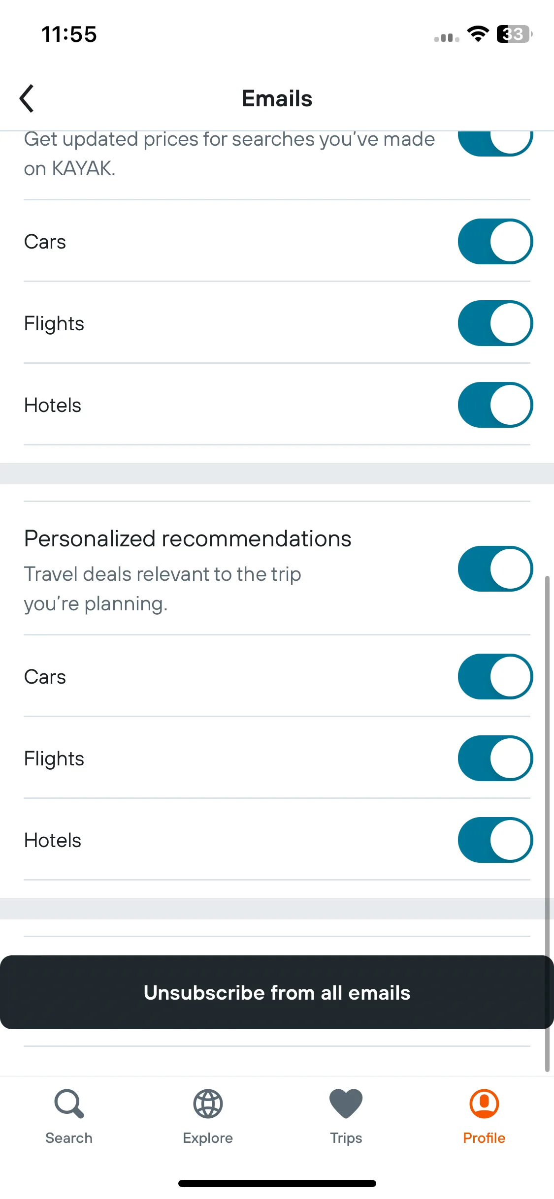Screen dimensions: 554x1199
Task: Tap the Wi-Fi status icon
Action: [478, 34]
